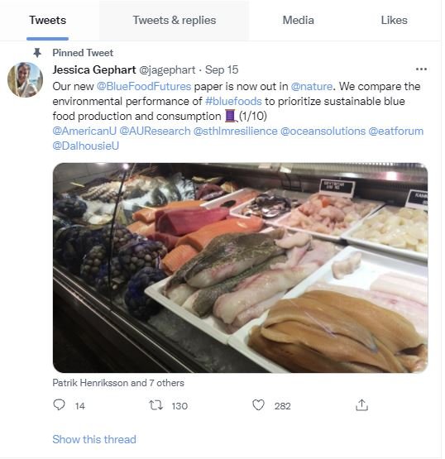Select the Media tab
Screen dimensions: 445x459
[x=298, y=21]
